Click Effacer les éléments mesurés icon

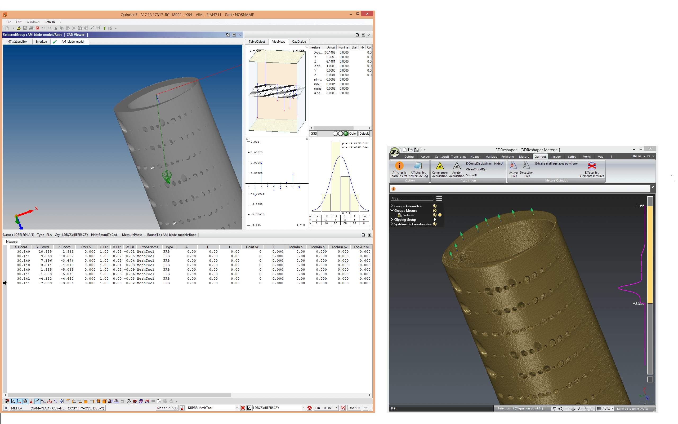592,166
